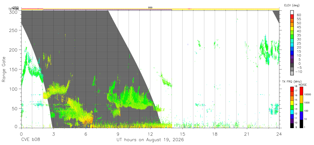Click the 1000 label on the NOISE legend

point(306,103)
